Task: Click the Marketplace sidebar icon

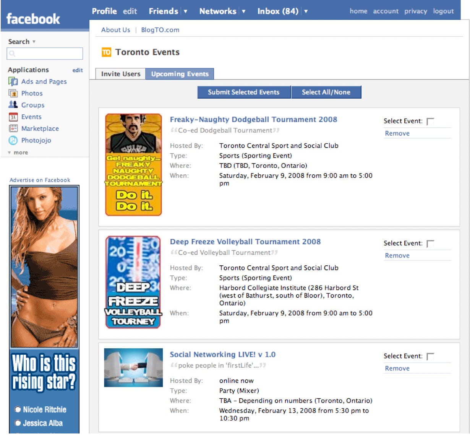Action: (13, 128)
